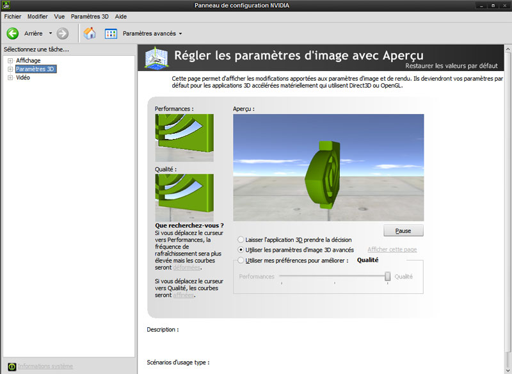
Task: Click the Arrière text label
Action: pos(33,33)
